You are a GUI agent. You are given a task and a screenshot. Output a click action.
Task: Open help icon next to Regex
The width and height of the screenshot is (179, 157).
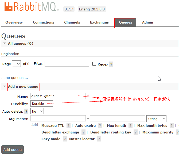point(111,64)
